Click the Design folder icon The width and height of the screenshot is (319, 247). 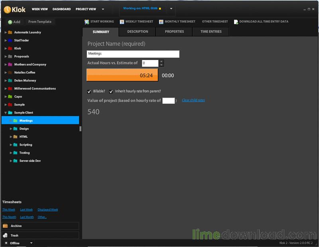point(15,129)
